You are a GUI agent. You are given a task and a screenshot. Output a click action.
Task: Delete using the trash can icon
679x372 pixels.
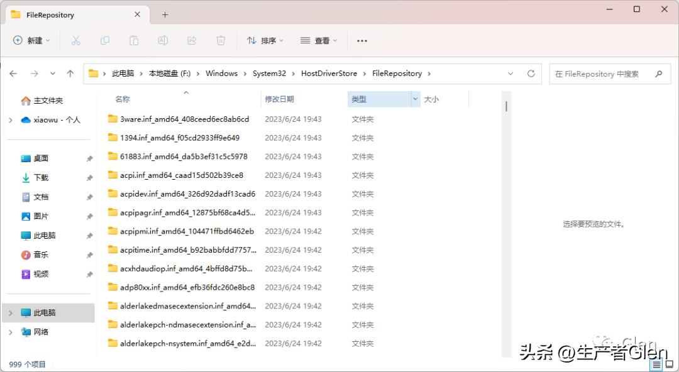(221, 40)
